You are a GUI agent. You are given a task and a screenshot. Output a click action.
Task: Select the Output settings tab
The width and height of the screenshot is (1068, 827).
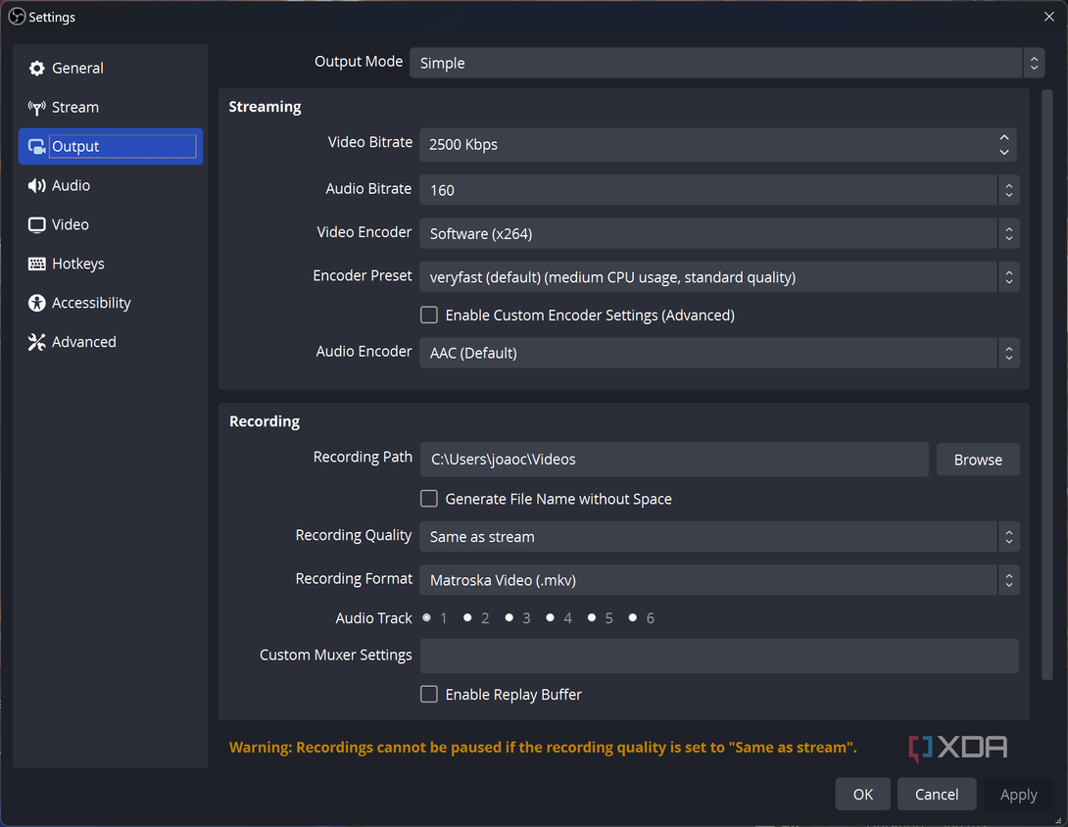point(111,146)
